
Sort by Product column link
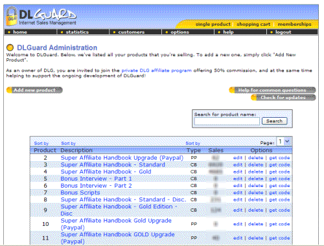[x=41, y=144]
